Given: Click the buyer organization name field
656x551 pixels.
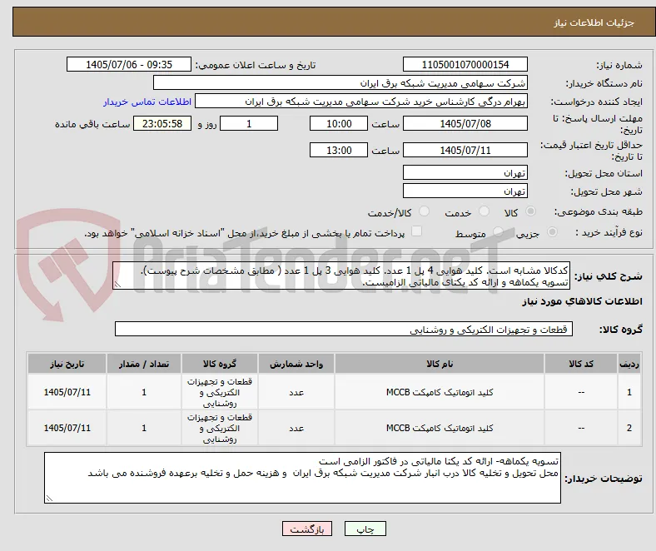Looking at the screenshot, I should [340, 83].
